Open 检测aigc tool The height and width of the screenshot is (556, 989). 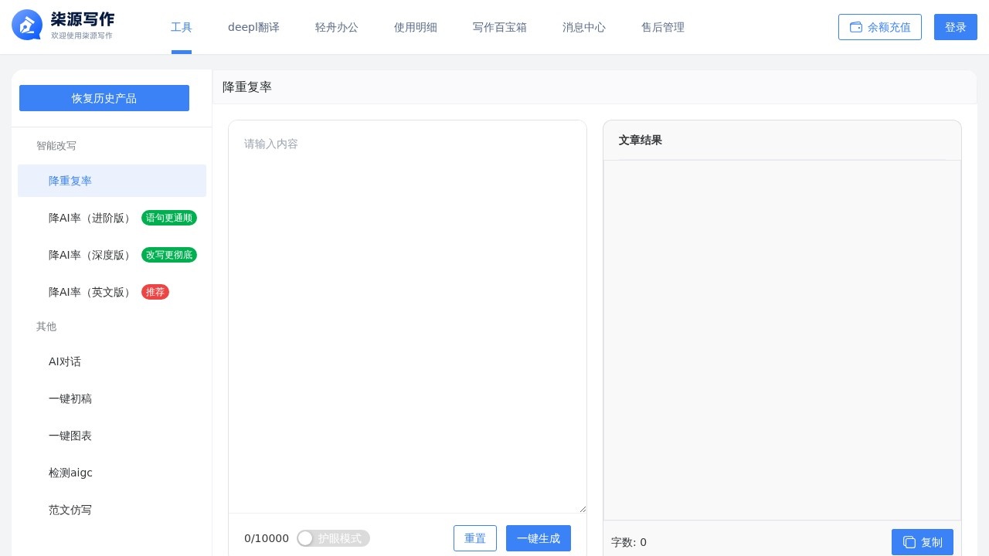tap(70, 473)
